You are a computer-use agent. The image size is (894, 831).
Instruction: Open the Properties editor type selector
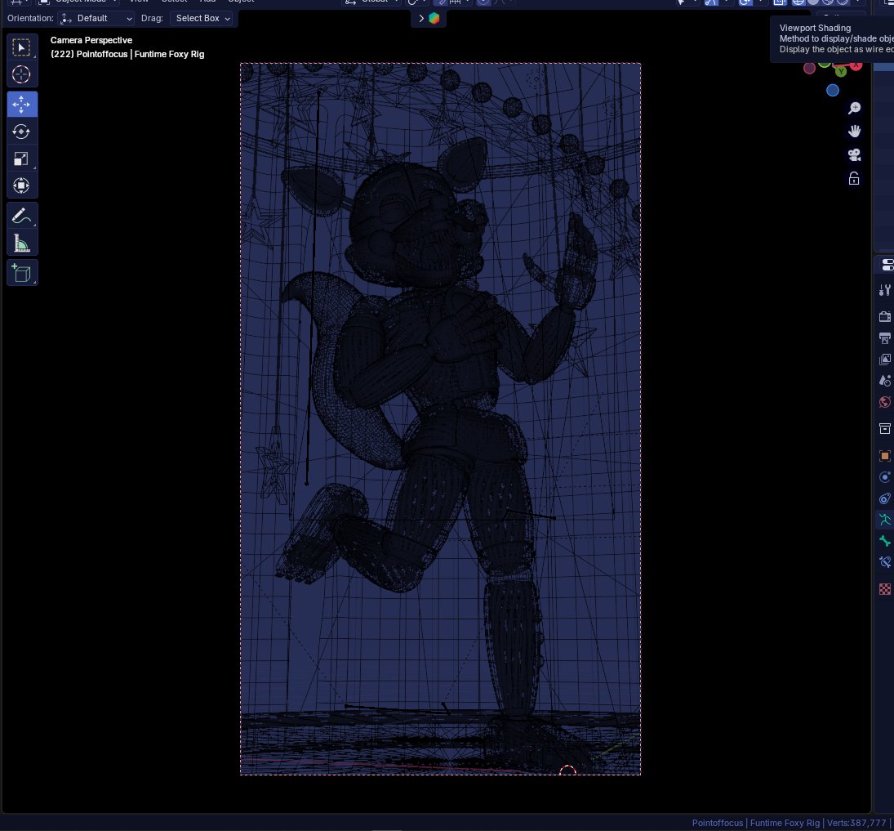887,265
